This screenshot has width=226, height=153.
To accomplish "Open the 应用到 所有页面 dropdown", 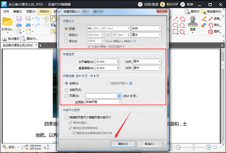I will (103, 102).
